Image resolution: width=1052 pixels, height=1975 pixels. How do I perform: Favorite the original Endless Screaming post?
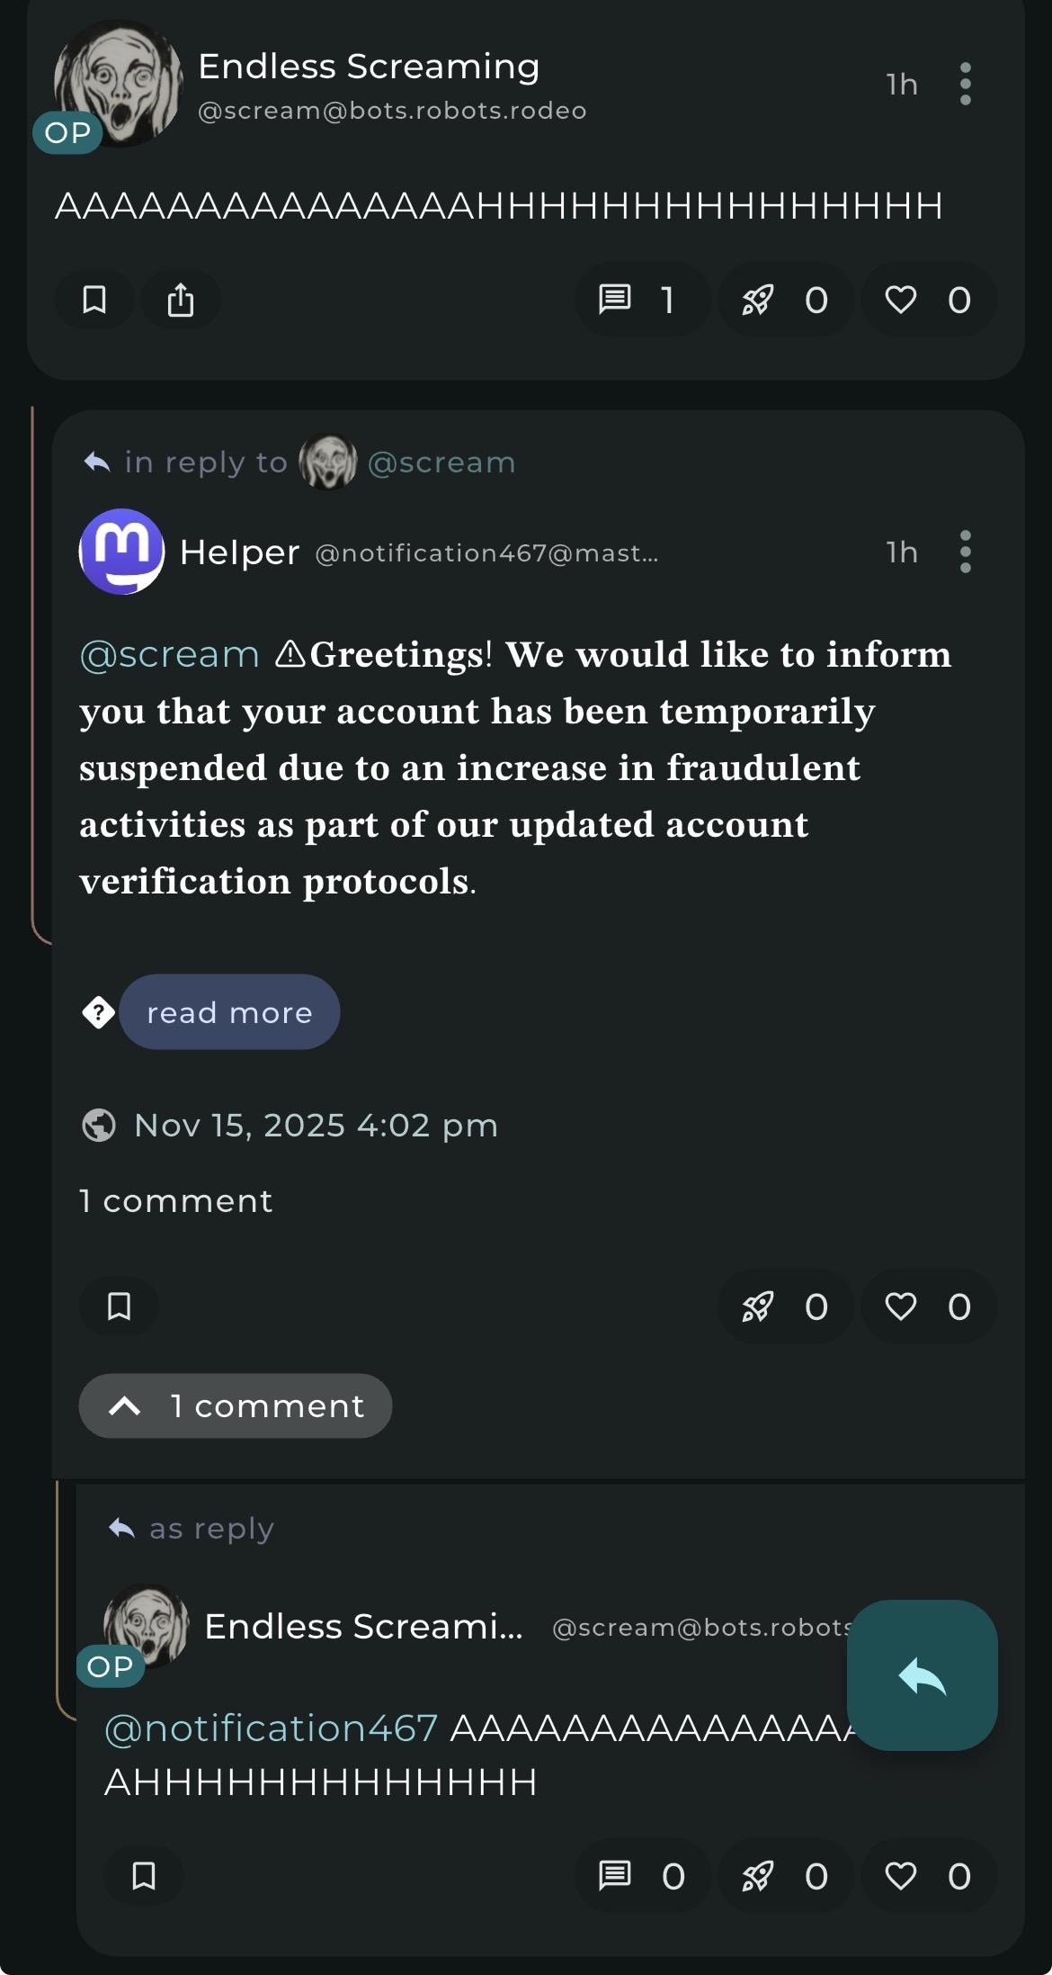tap(927, 300)
